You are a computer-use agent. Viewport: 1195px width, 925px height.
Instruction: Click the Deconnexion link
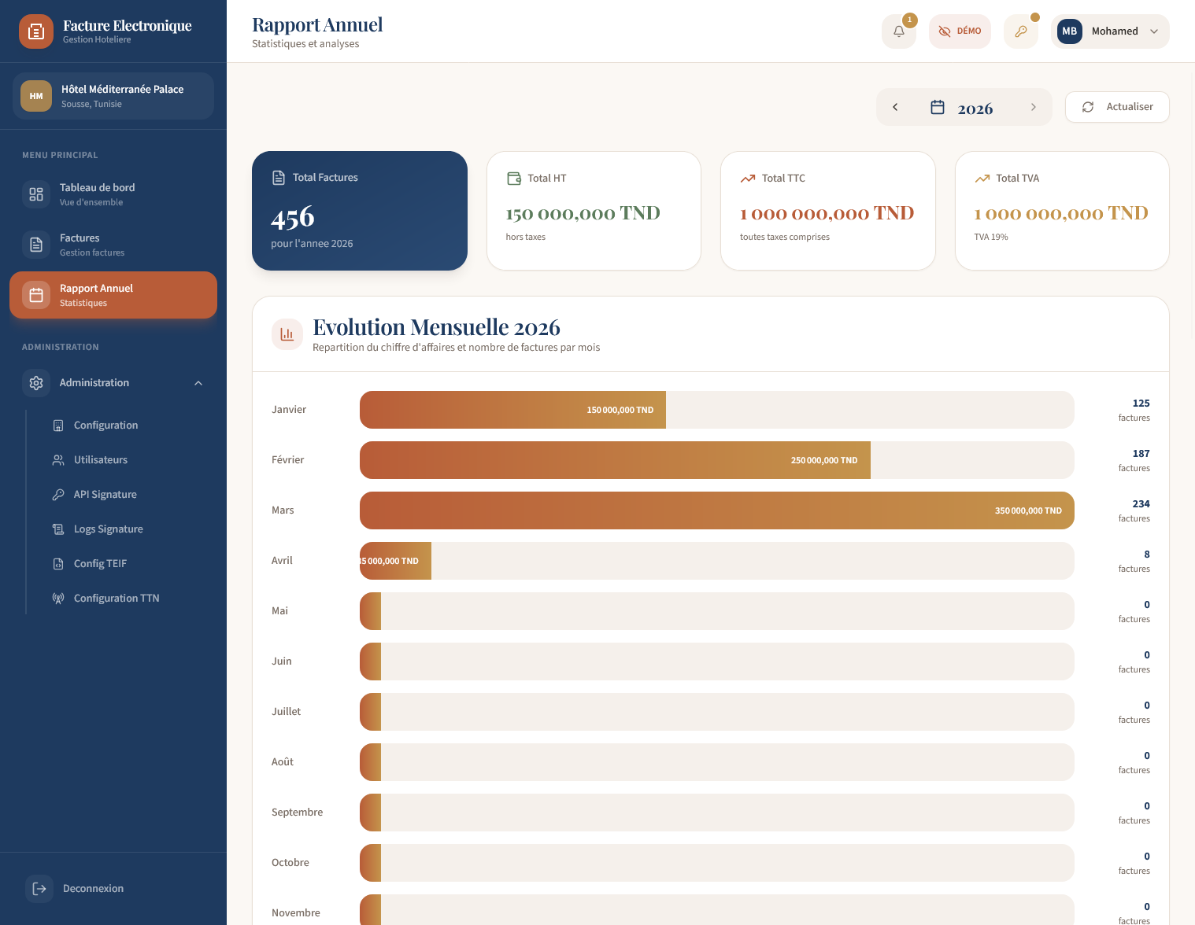pyautogui.click(x=93, y=888)
